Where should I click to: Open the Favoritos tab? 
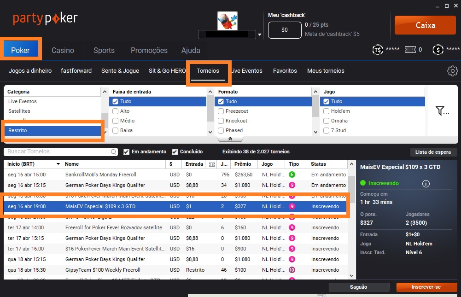click(285, 71)
